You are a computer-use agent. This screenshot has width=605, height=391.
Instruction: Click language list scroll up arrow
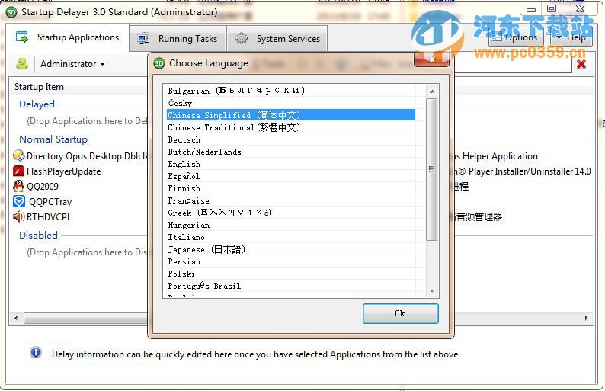432,91
